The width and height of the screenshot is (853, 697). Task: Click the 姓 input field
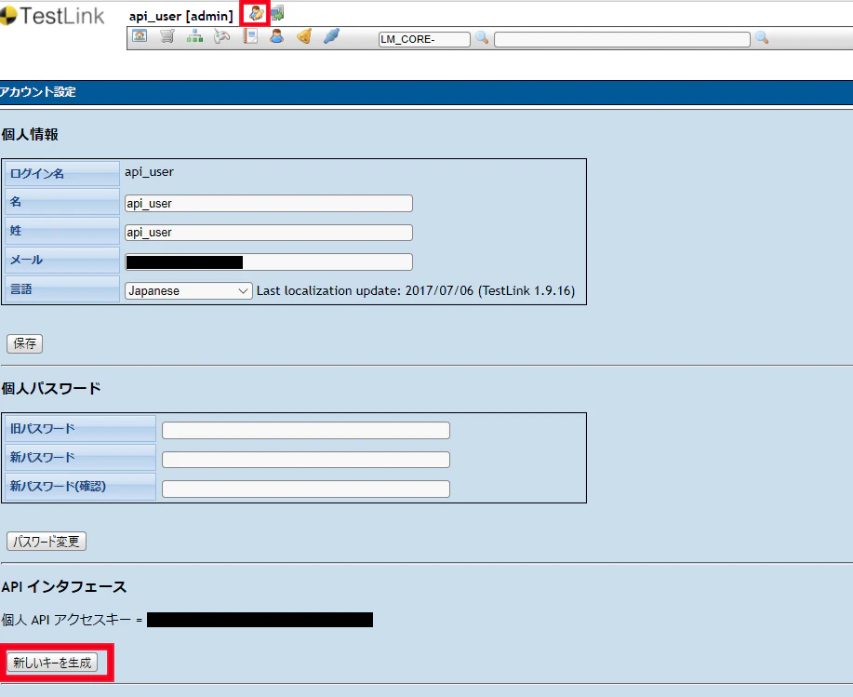tap(269, 233)
